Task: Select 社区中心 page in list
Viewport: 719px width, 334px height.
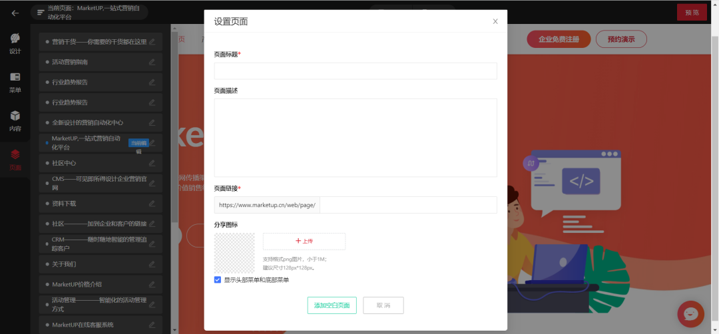Action: click(x=101, y=162)
